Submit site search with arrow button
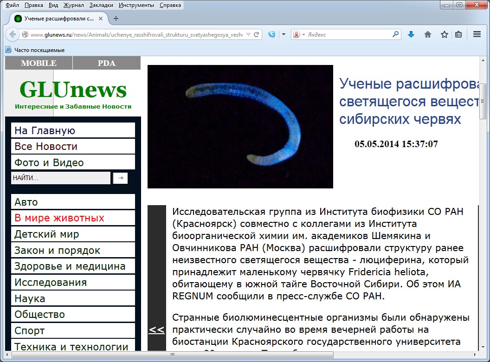 point(120,178)
